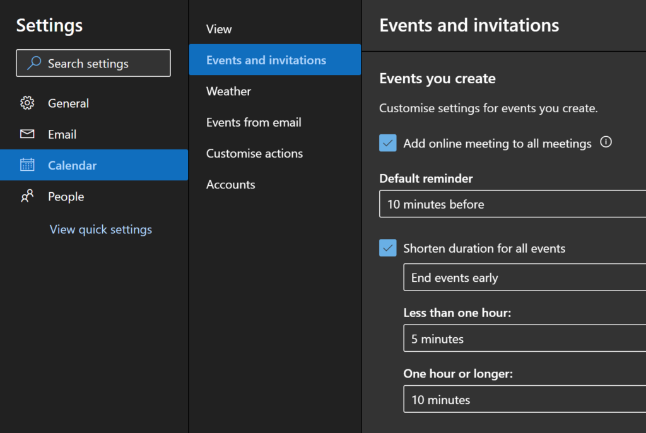
Task: Expand the One hour or longer dropdown
Action: coord(524,399)
